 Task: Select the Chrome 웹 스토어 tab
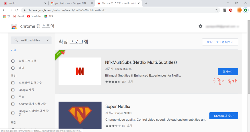(118, 3)
